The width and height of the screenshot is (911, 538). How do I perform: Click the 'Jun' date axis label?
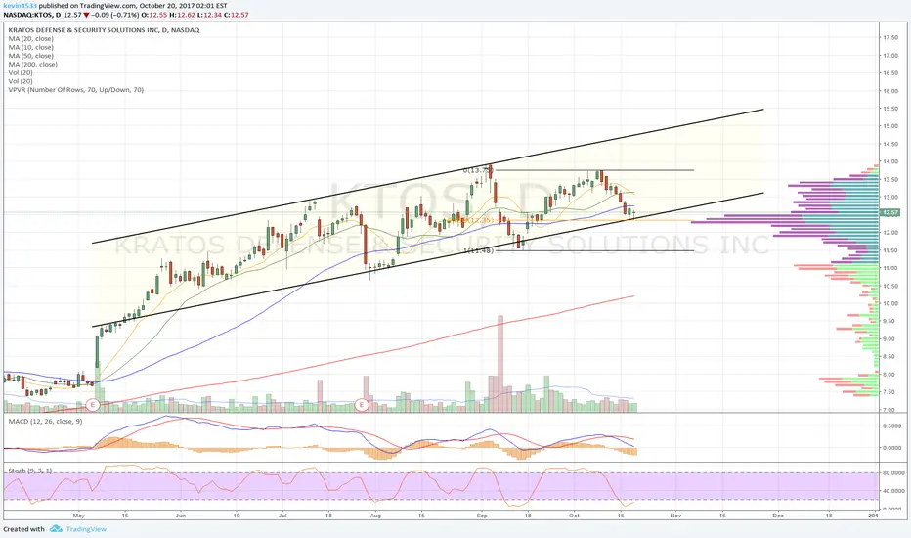[181, 516]
